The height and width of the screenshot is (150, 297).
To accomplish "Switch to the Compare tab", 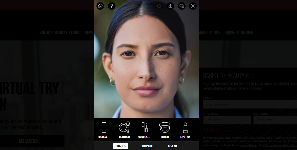I will point(147,146).
